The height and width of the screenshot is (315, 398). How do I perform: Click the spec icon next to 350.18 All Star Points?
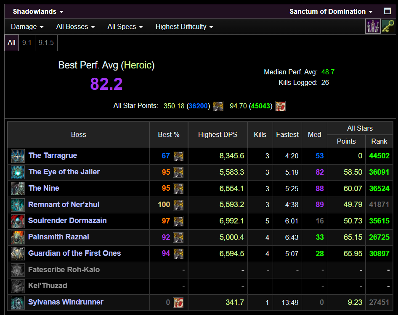[x=218, y=106]
